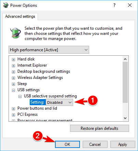Expand the PCI Express node
138x151 pixels.
coord(13,115)
